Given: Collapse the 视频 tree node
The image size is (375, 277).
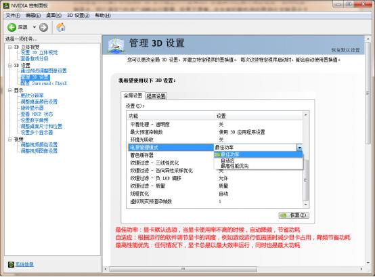Looking at the screenshot, I should pos(9,140).
